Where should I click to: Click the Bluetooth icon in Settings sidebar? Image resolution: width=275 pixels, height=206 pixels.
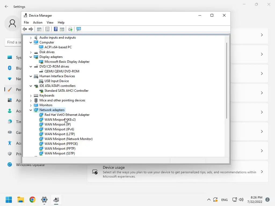coord(10,68)
